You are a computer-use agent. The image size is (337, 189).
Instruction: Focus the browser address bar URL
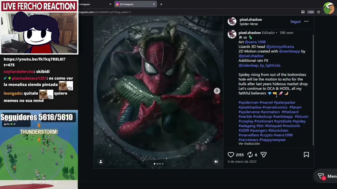pos(105,12)
